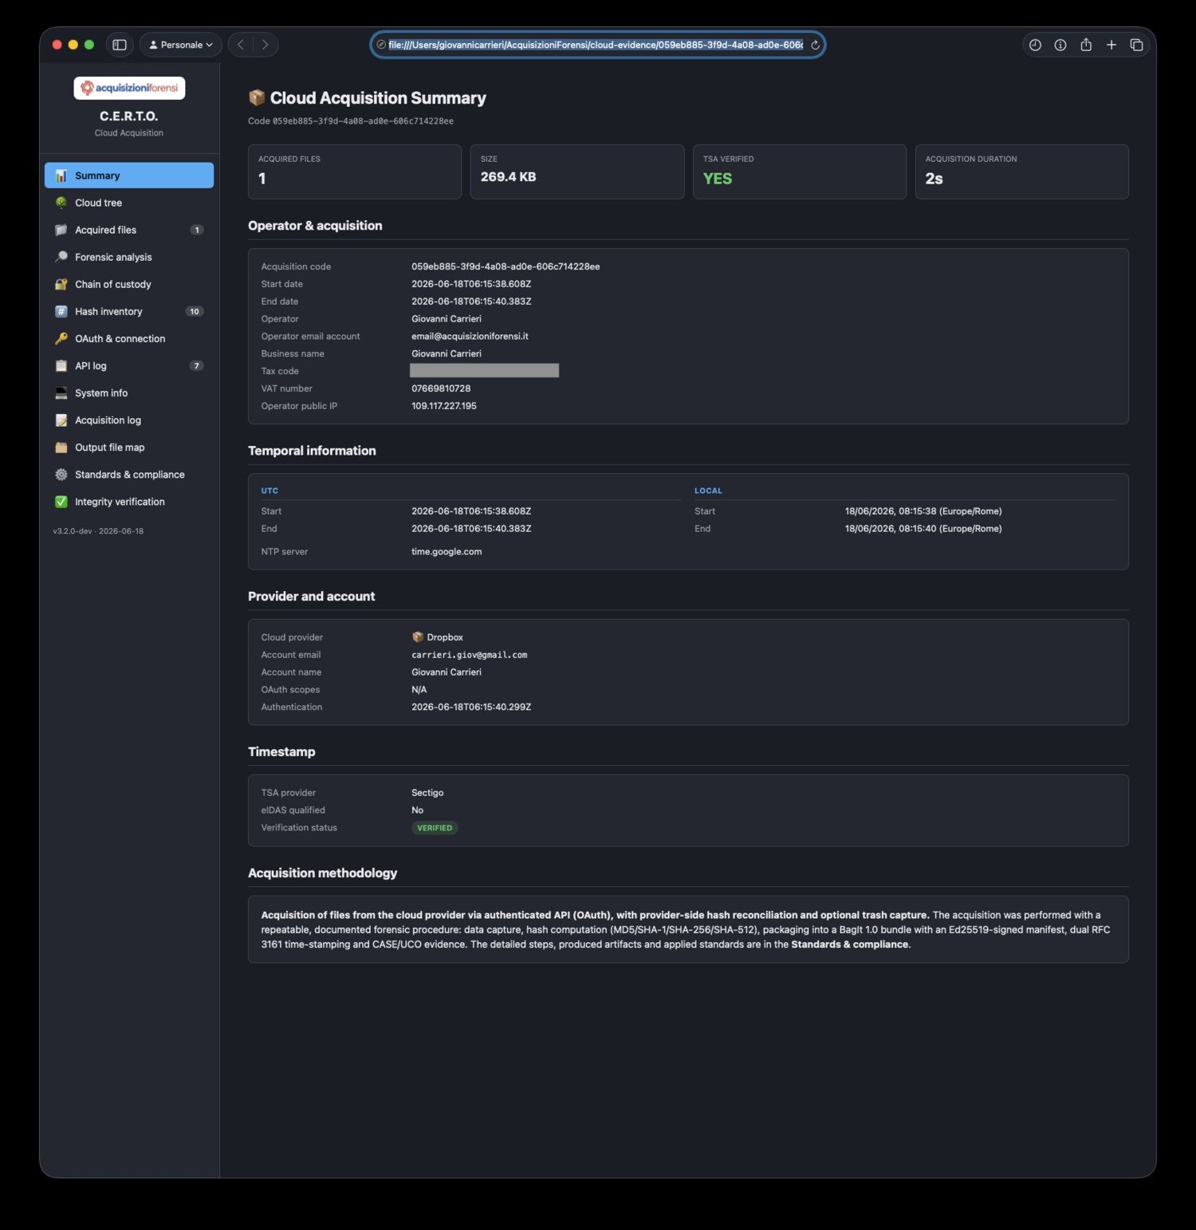Open a new tab with the plus icon

[1111, 45]
